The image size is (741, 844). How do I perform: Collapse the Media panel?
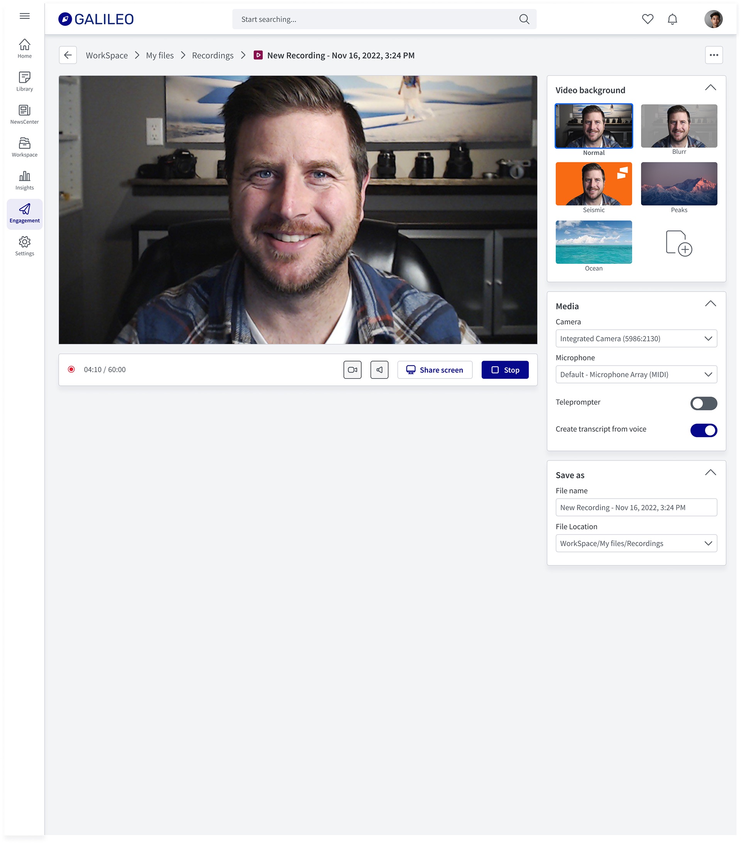710,304
